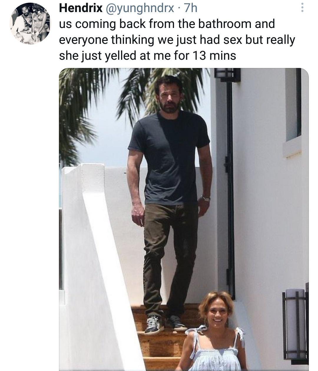Click the display name Hendrix

pyautogui.click(x=81, y=8)
